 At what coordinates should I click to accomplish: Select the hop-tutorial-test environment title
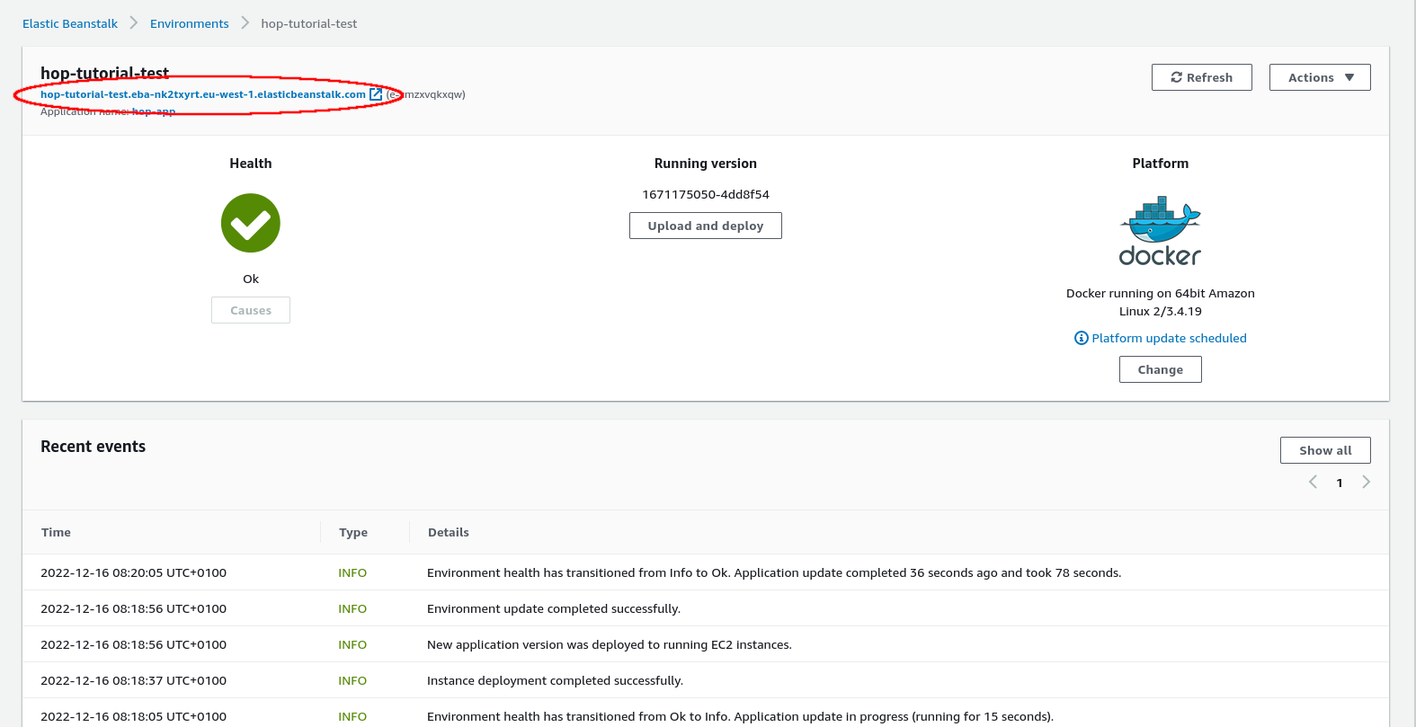(x=104, y=73)
